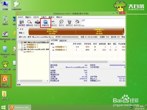Click the partition table scroll left arrow
Screen dimensions: 147x110
click(51, 62)
